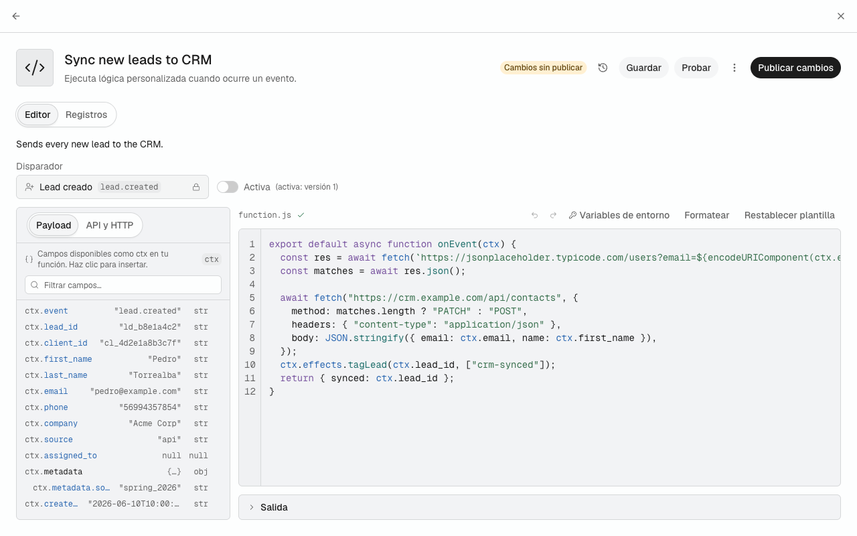The width and height of the screenshot is (857, 536).
Task: Click the code function icon tile
Action: [x=35, y=68]
